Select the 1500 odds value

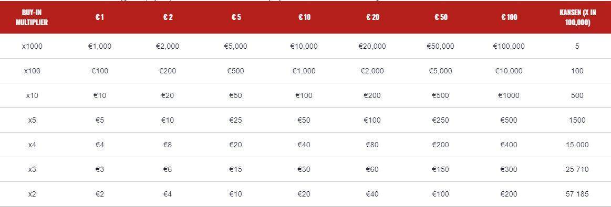pos(577,121)
